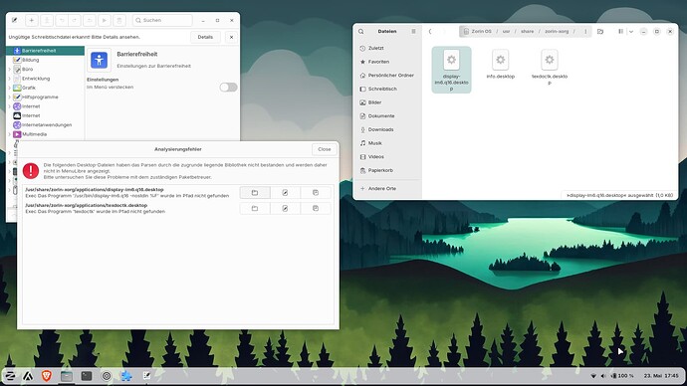Expand the Entwicklung category in MenuLibre tree
This screenshot has height=386, width=687.
coord(10,79)
